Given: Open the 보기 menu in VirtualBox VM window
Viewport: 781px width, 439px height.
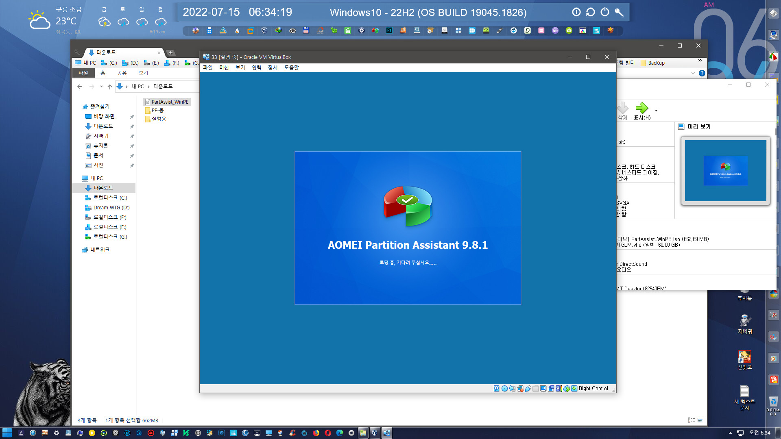Looking at the screenshot, I should pos(240,67).
